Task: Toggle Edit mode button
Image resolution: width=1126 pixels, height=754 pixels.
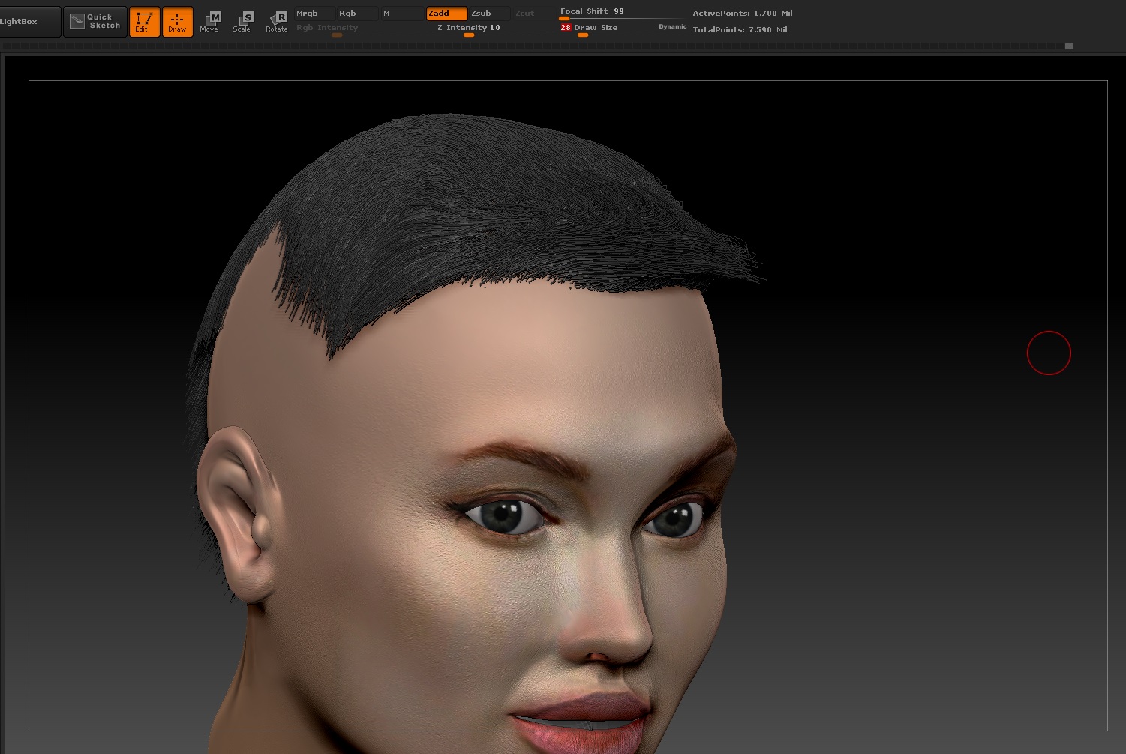Action: 144,22
